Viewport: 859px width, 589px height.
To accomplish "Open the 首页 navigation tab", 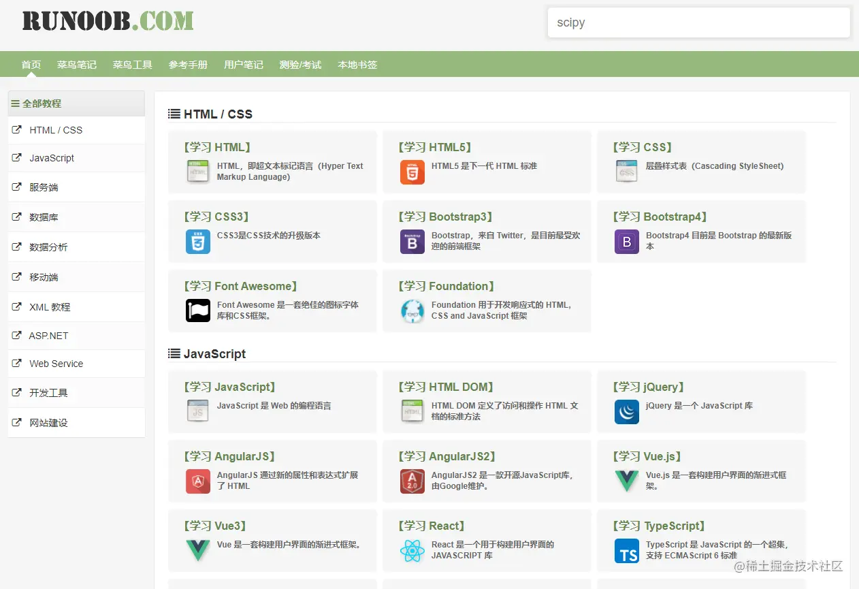I will click(x=31, y=65).
